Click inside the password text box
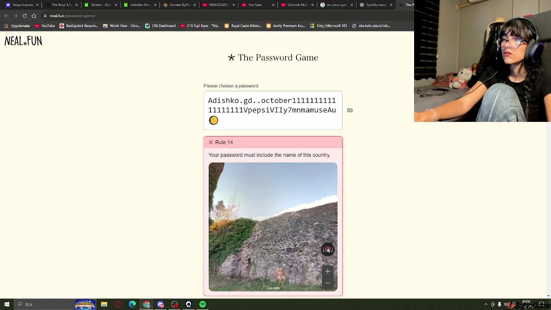 (273, 110)
